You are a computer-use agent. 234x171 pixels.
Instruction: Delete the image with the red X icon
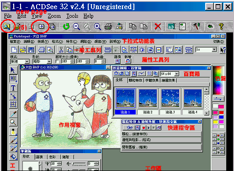tap(158, 26)
